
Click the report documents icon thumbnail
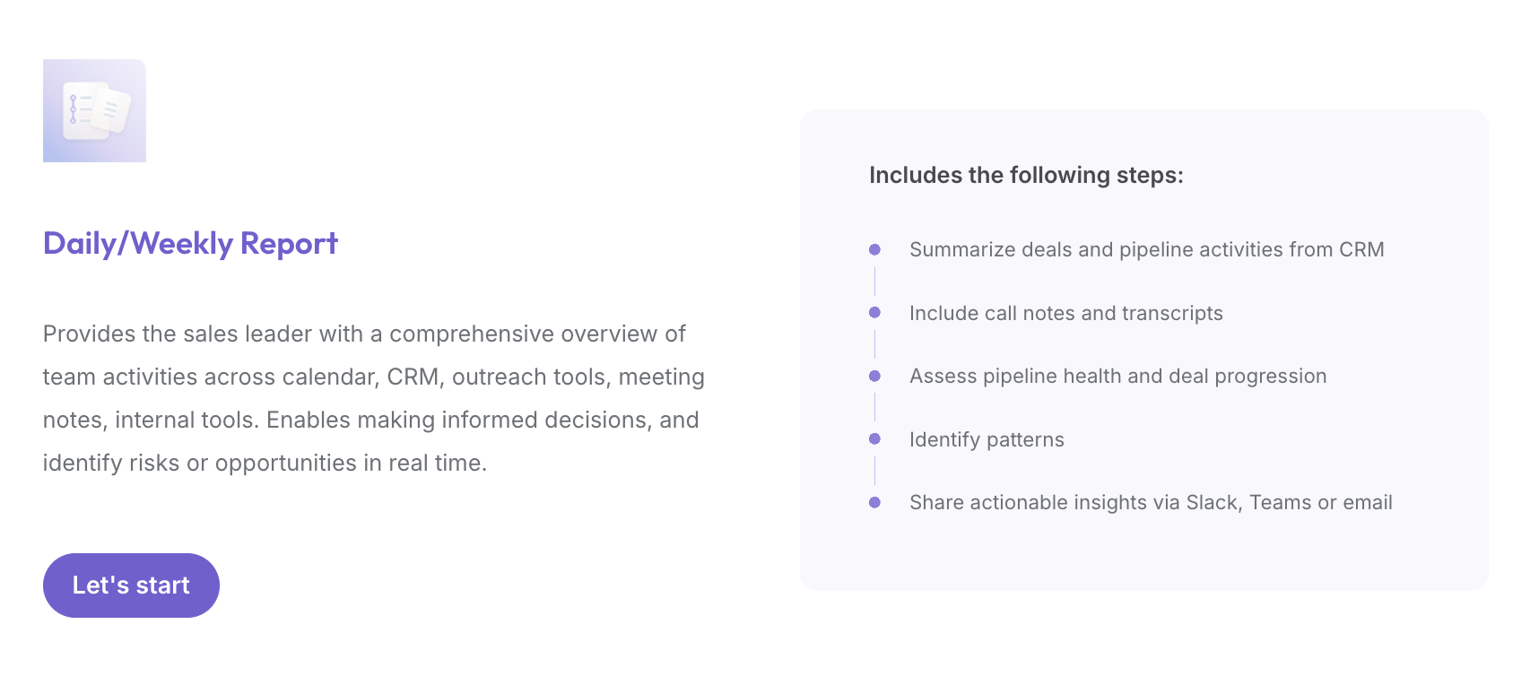point(94,110)
